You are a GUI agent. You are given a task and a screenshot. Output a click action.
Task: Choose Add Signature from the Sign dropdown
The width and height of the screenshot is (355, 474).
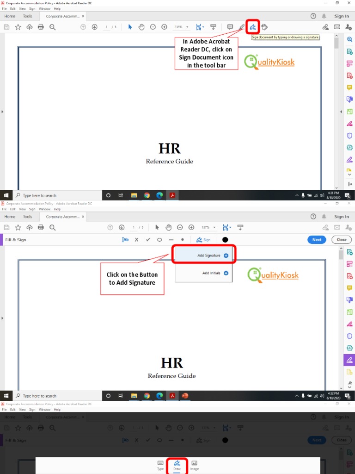click(x=204, y=256)
